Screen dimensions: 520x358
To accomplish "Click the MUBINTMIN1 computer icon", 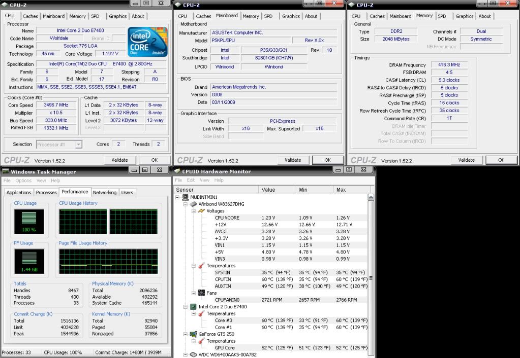I will [x=185, y=197].
